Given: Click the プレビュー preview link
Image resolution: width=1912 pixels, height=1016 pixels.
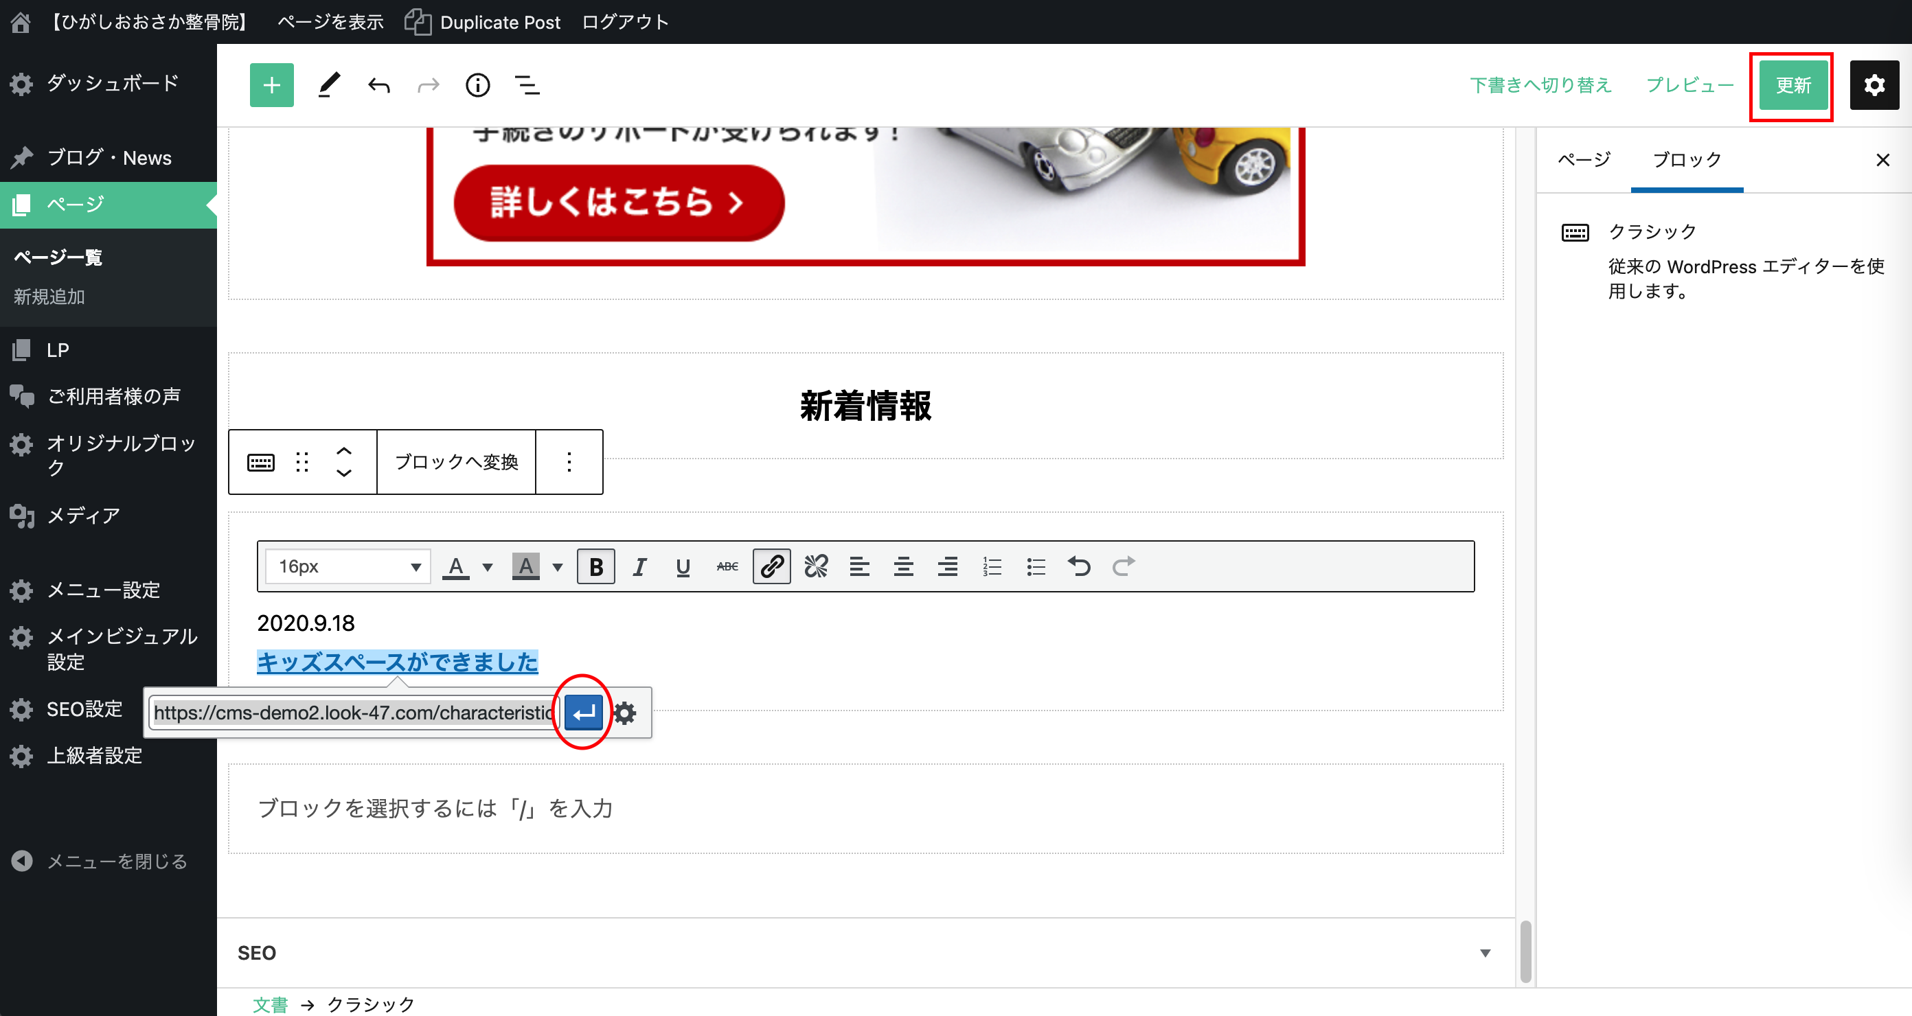Looking at the screenshot, I should point(1689,85).
